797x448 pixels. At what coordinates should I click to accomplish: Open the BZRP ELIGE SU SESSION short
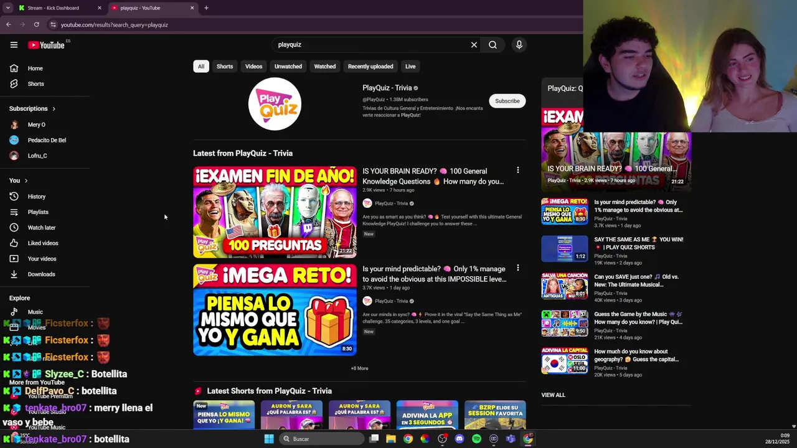(495, 415)
